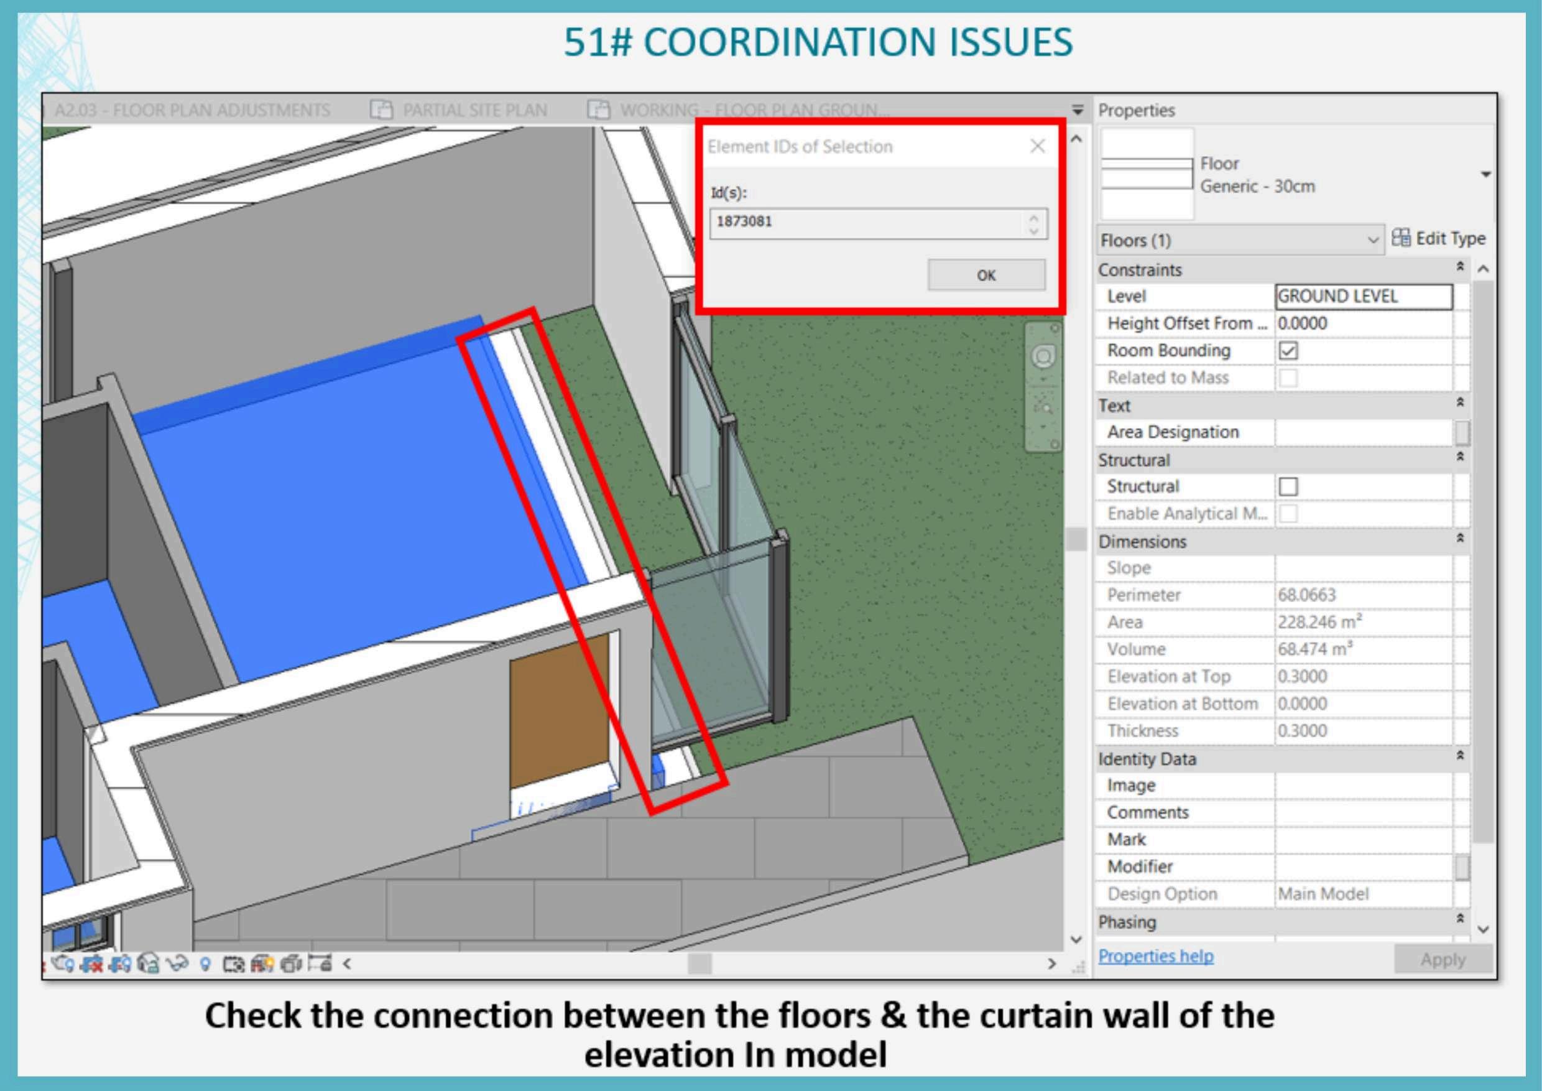
Task: Switch to A2.03 FLOOR PLAN ADJUSTMENTS tab
Action: pyautogui.click(x=192, y=110)
